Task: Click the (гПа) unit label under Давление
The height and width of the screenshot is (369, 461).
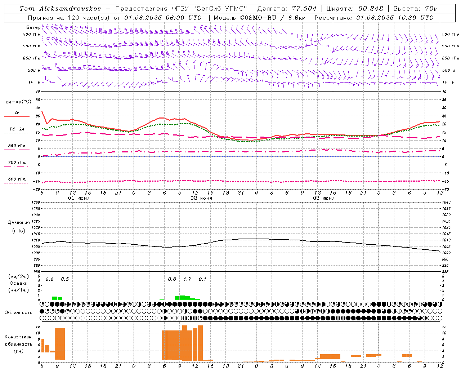Action: (18, 231)
